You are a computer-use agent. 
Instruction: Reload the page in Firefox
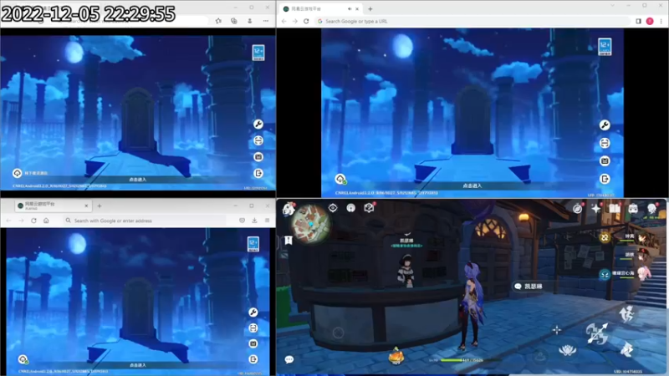coord(33,221)
